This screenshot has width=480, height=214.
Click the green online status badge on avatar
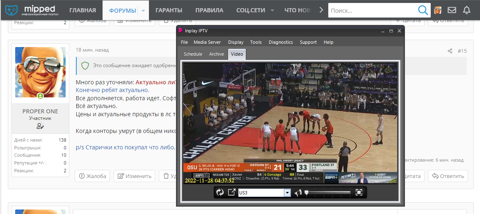(40, 96)
